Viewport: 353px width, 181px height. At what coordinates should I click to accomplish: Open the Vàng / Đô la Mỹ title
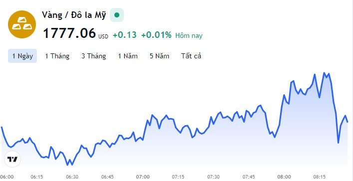point(74,15)
